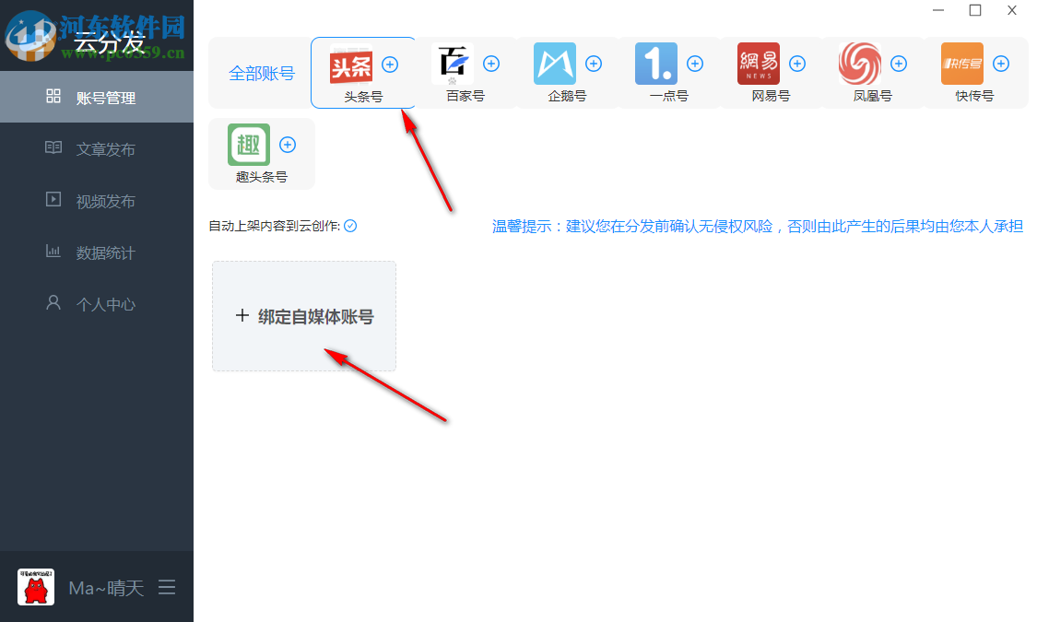The height and width of the screenshot is (622, 1037).
Task: Click 绑定自媒体账号 button
Action: point(304,316)
